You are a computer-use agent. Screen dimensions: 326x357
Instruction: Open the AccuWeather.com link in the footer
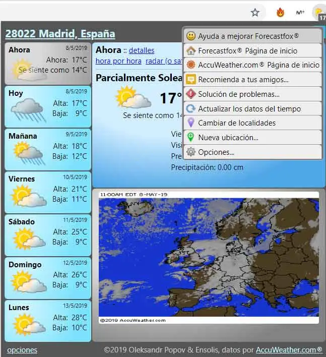click(x=289, y=350)
